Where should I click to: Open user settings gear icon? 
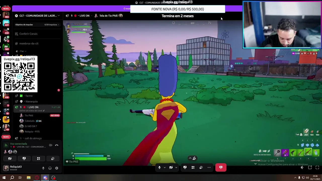[x=57, y=168]
